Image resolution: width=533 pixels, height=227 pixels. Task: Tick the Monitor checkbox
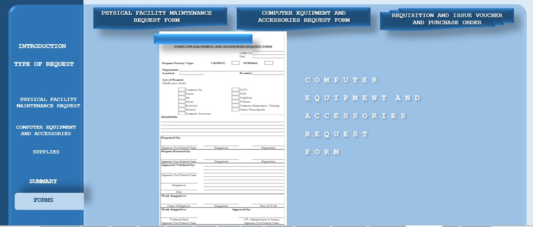point(182,110)
